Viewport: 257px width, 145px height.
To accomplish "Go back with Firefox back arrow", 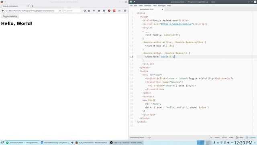I will click(x=3, y=11).
